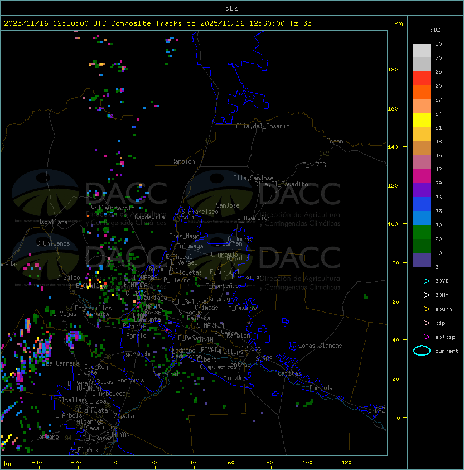The width and height of the screenshot is (464, 470).
Task: Click the Tulumaya place label
Action: [190, 246]
